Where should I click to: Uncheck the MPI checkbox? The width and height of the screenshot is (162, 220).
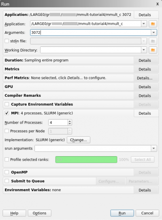7,113
